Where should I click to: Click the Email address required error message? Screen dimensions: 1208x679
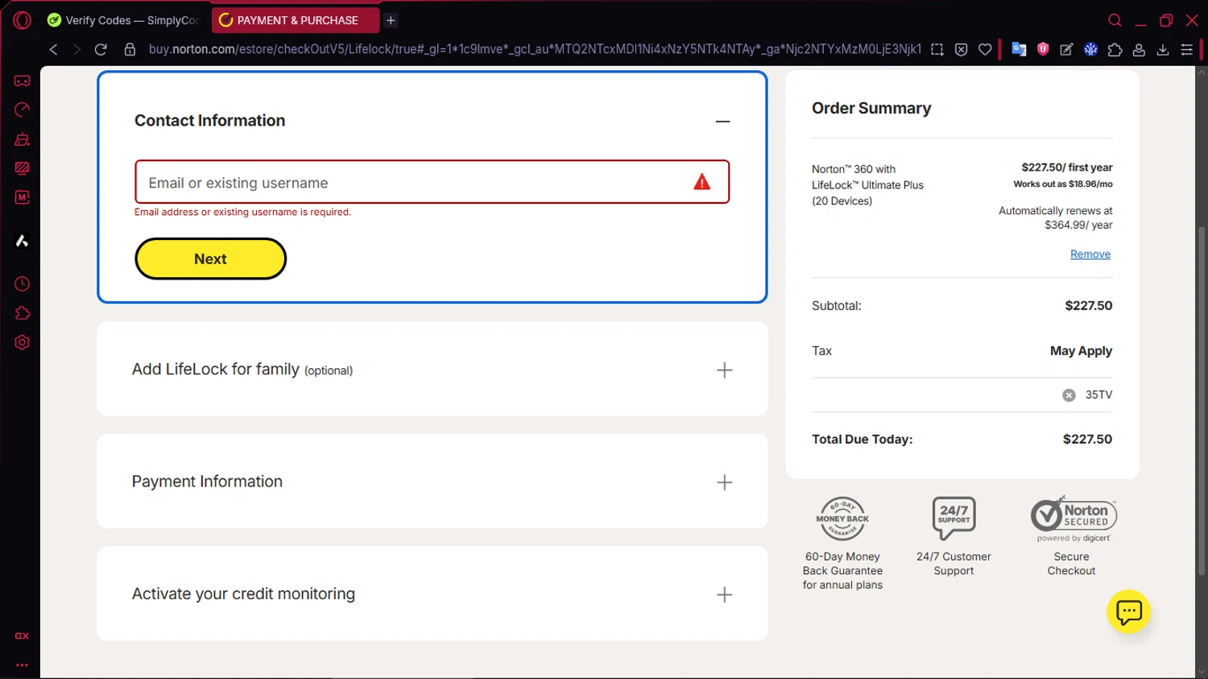tap(242, 212)
